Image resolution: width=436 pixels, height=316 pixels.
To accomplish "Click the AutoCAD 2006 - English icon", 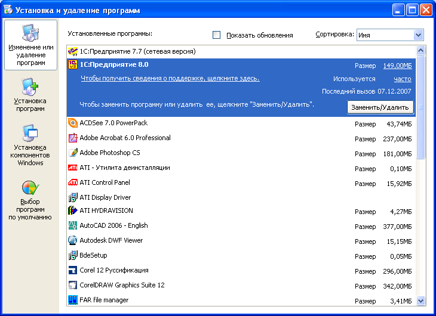I will (x=73, y=225).
